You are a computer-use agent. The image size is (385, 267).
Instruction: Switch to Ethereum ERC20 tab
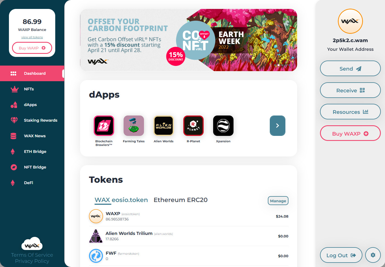click(x=181, y=200)
